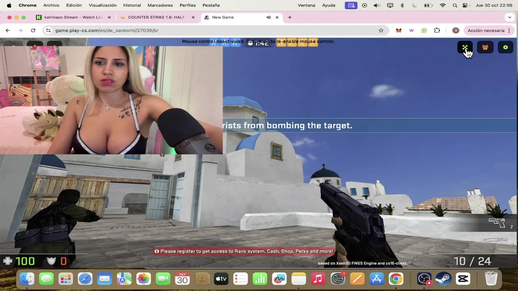Click mouse control re-enable message
518x291 pixels.
258,41
